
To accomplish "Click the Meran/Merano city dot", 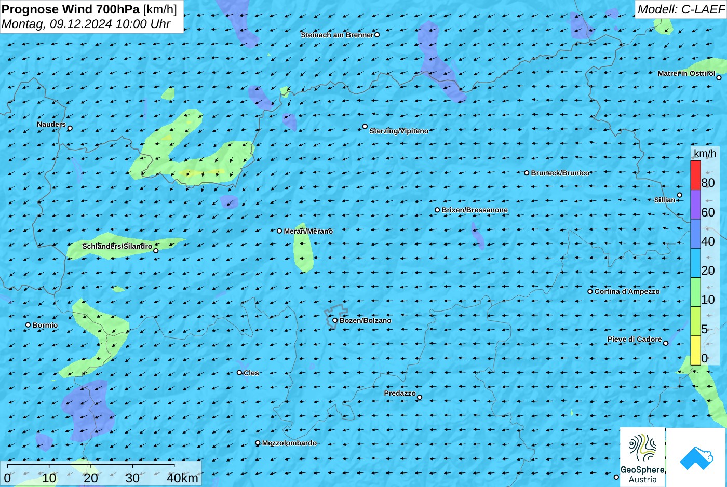I will (279, 231).
